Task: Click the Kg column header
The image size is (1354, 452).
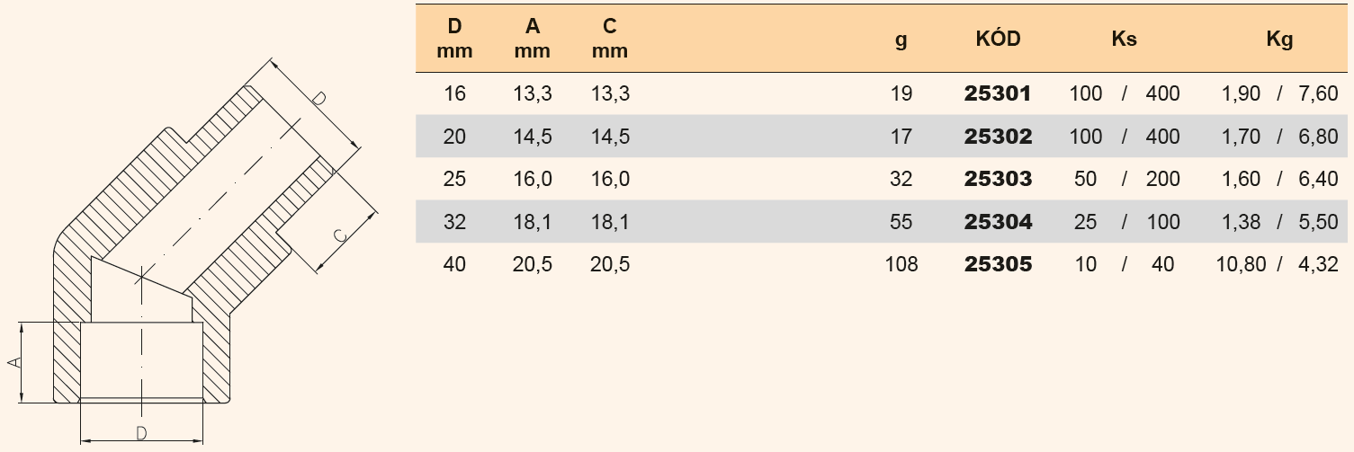Action: pyautogui.click(x=1278, y=40)
